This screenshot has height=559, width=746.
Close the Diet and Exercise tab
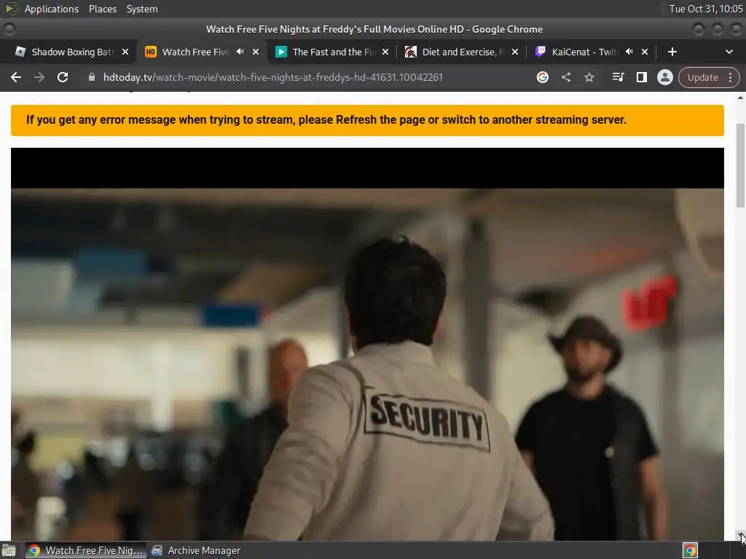pos(515,52)
